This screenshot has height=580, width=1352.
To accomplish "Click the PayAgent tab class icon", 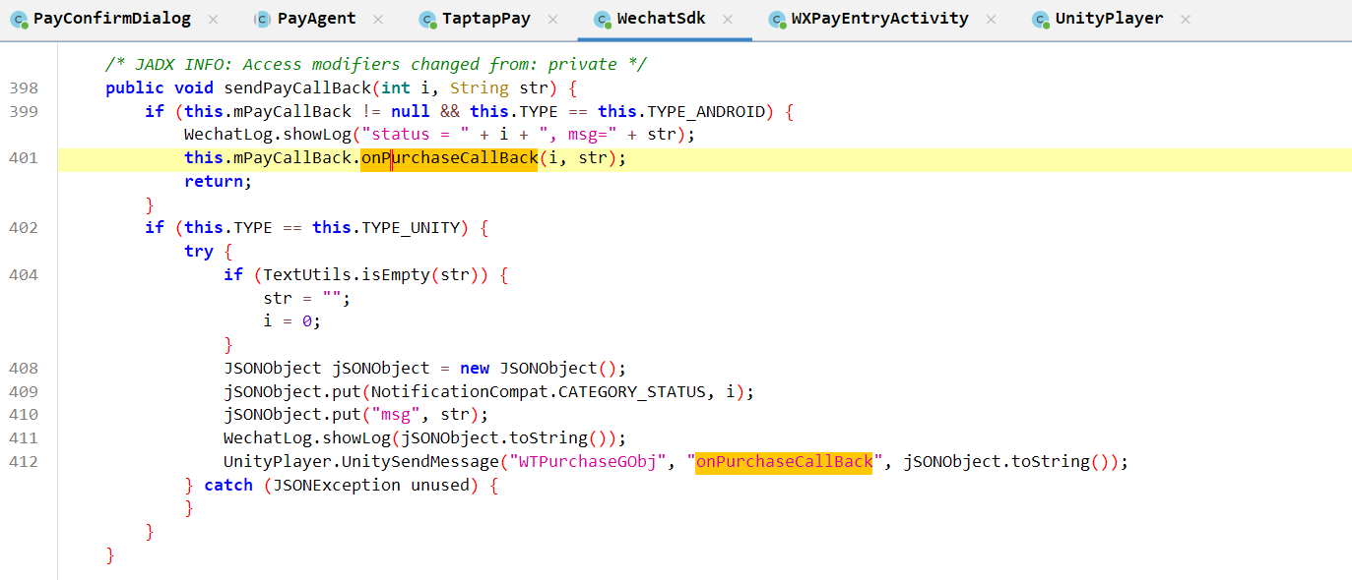I will 263,19.
